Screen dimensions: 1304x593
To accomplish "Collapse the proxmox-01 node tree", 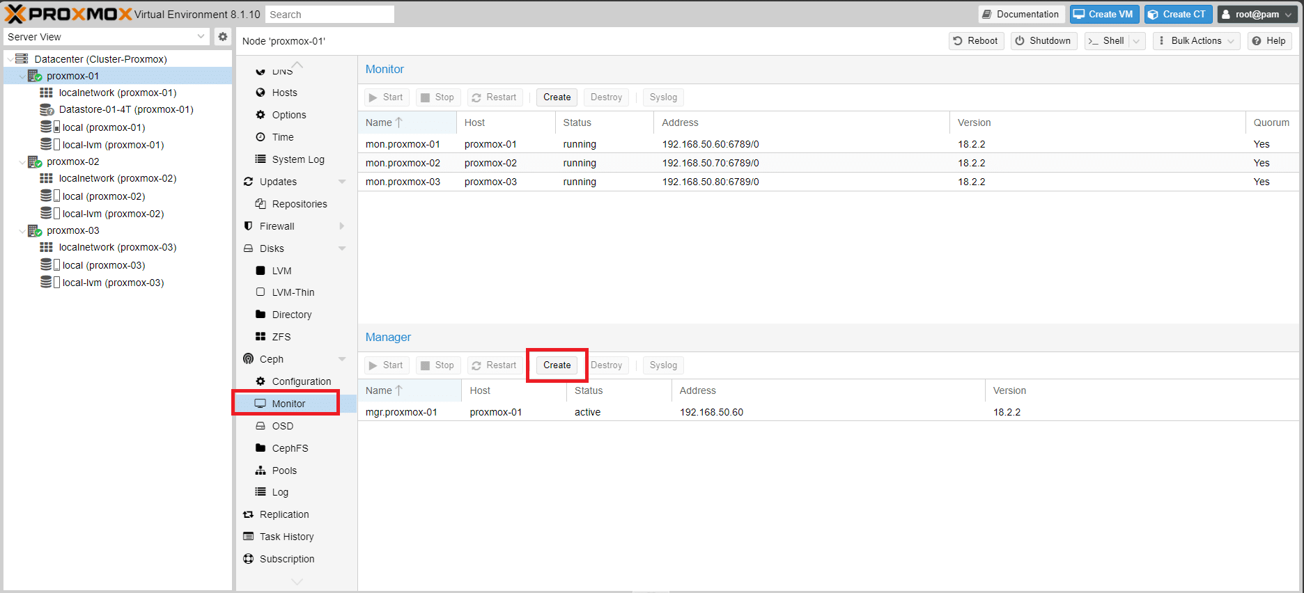I will pos(22,76).
